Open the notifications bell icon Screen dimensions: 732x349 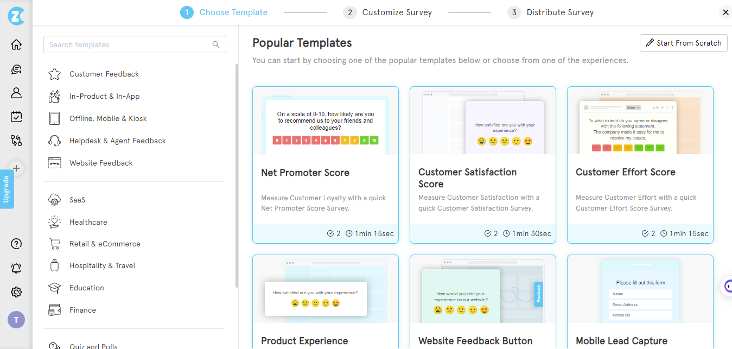pyautogui.click(x=16, y=268)
